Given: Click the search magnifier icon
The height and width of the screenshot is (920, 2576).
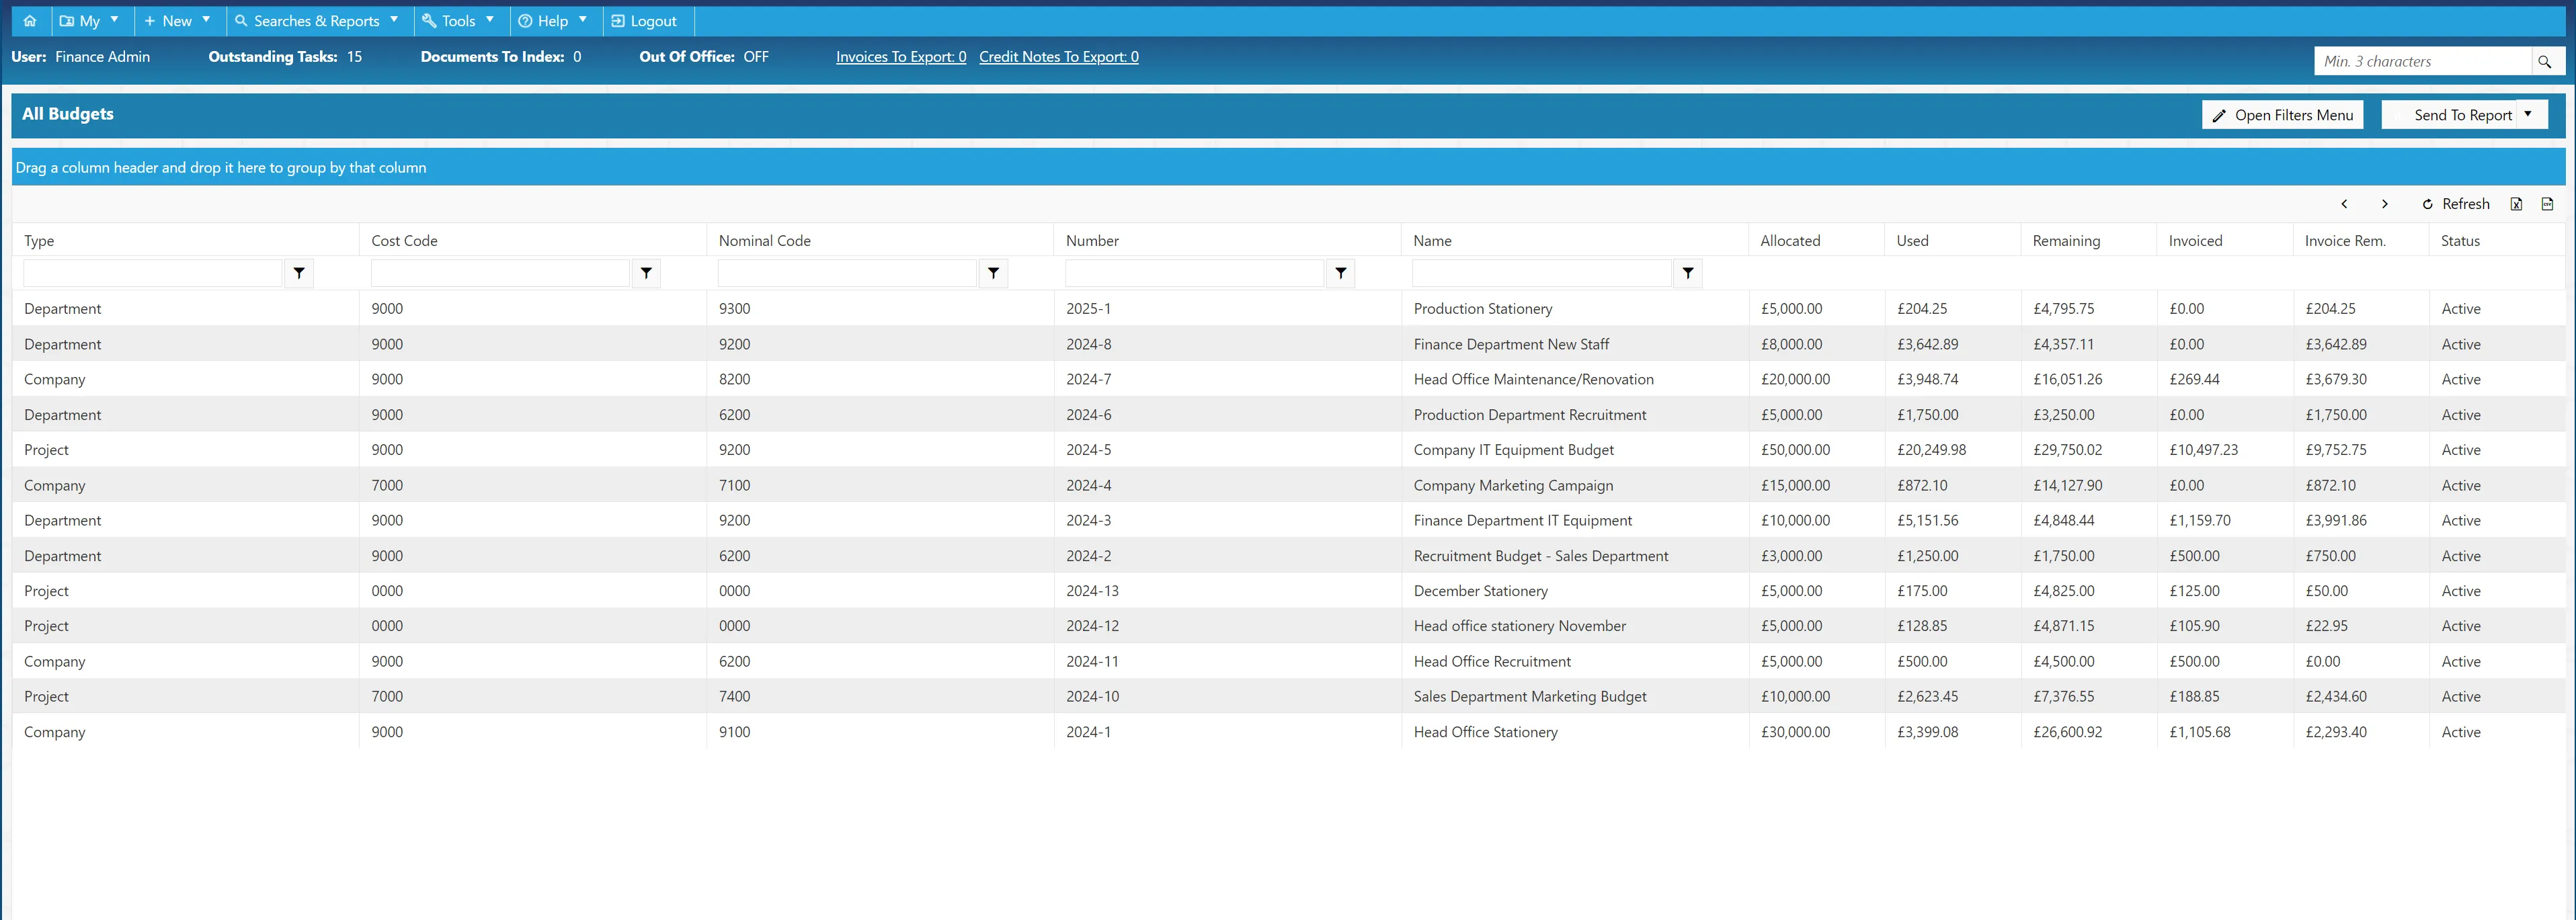Looking at the screenshot, I should pyautogui.click(x=2544, y=62).
